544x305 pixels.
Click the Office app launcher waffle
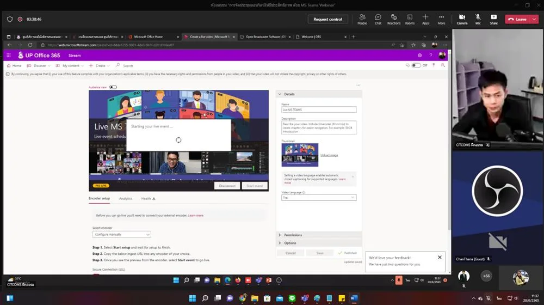9,55
